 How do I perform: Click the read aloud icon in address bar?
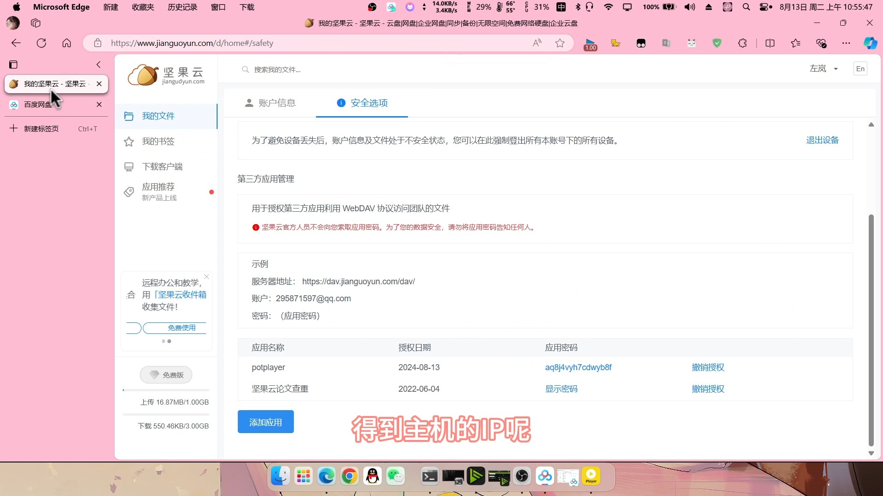pos(537,43)
